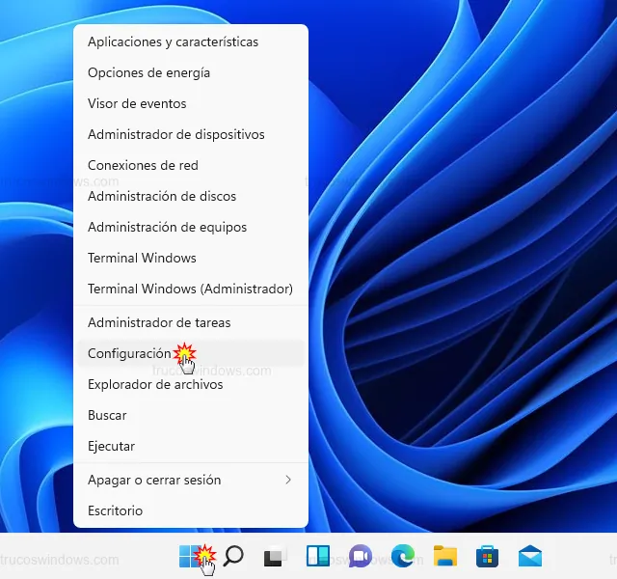The width and height of the screenshot is (617, 579).
Task: Open the Search magnifier icon in the taskbar
Action: click(x=232, y=556)
